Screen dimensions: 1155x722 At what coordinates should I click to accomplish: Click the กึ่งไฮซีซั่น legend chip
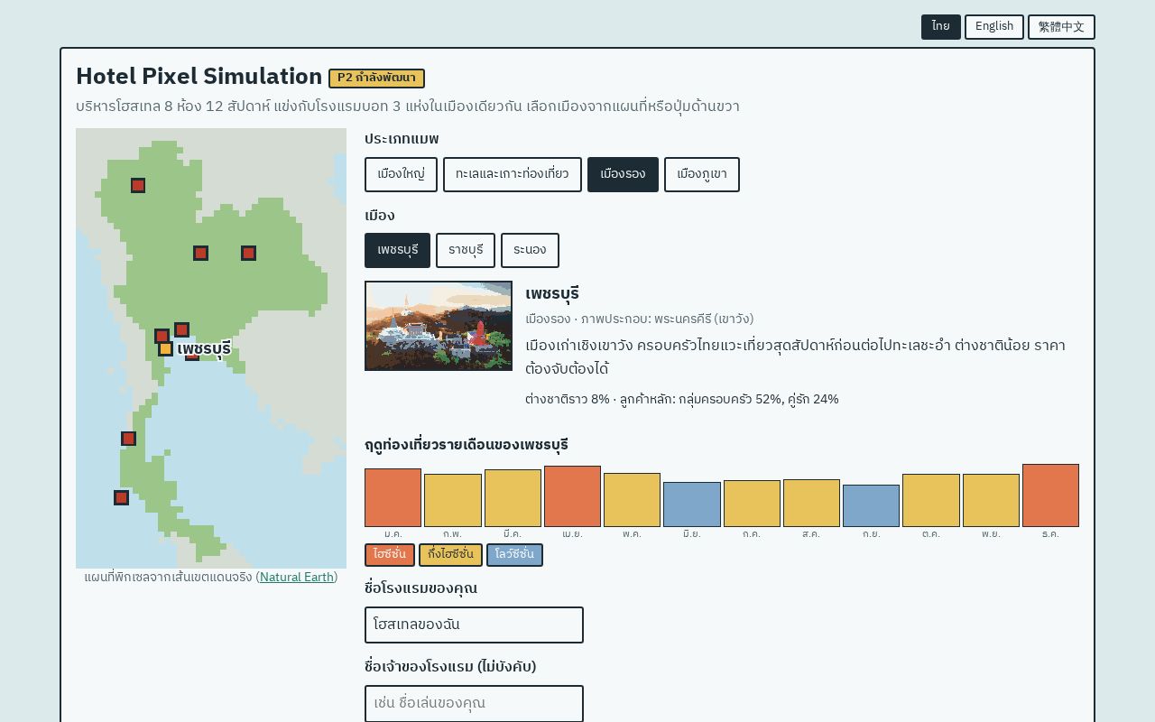pyautogui.click(x=450, y=555)
